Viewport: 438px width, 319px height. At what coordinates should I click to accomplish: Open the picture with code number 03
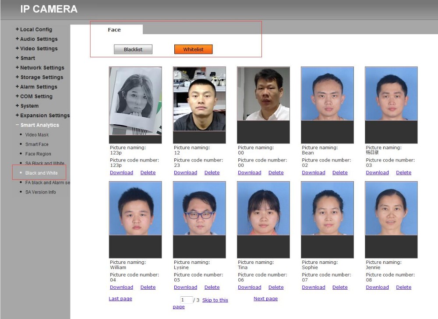click(391, 105)
